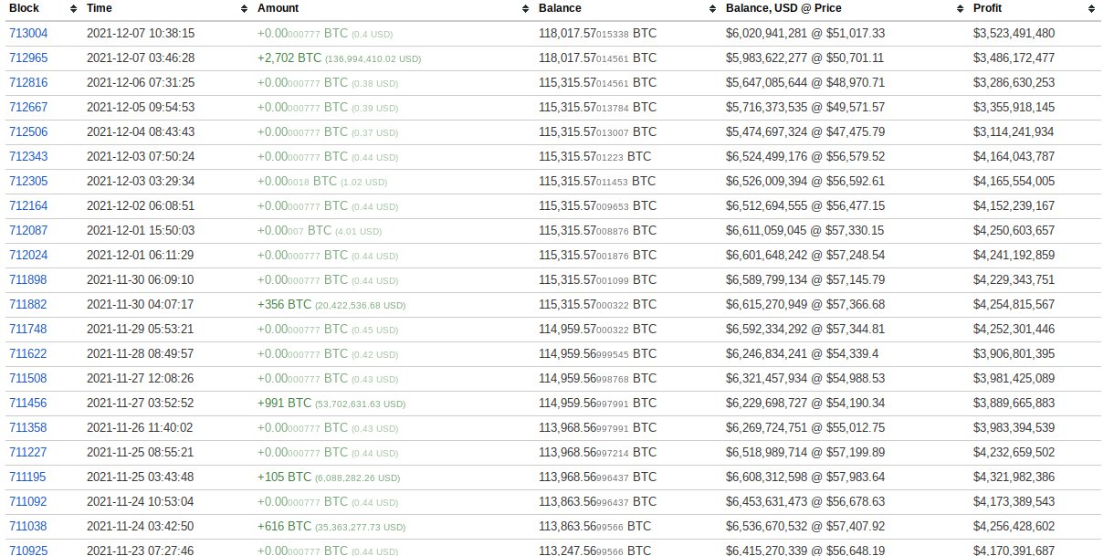This screenshot has height=556, width=1114.
Task: View block 711748 details
Action: pyautogui.click(x=20, y=329)
